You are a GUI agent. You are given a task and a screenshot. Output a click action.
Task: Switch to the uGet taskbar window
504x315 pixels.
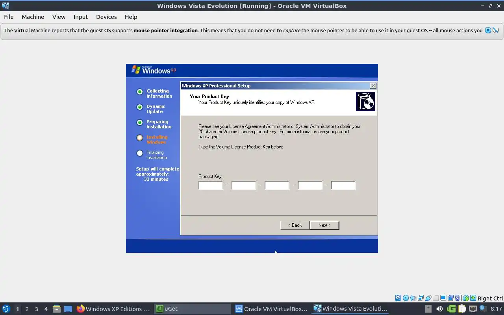192,309
